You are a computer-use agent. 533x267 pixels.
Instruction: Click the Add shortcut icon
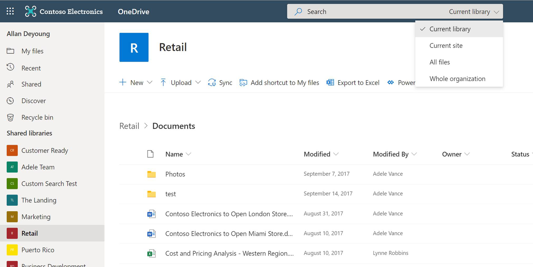[243, 83]
